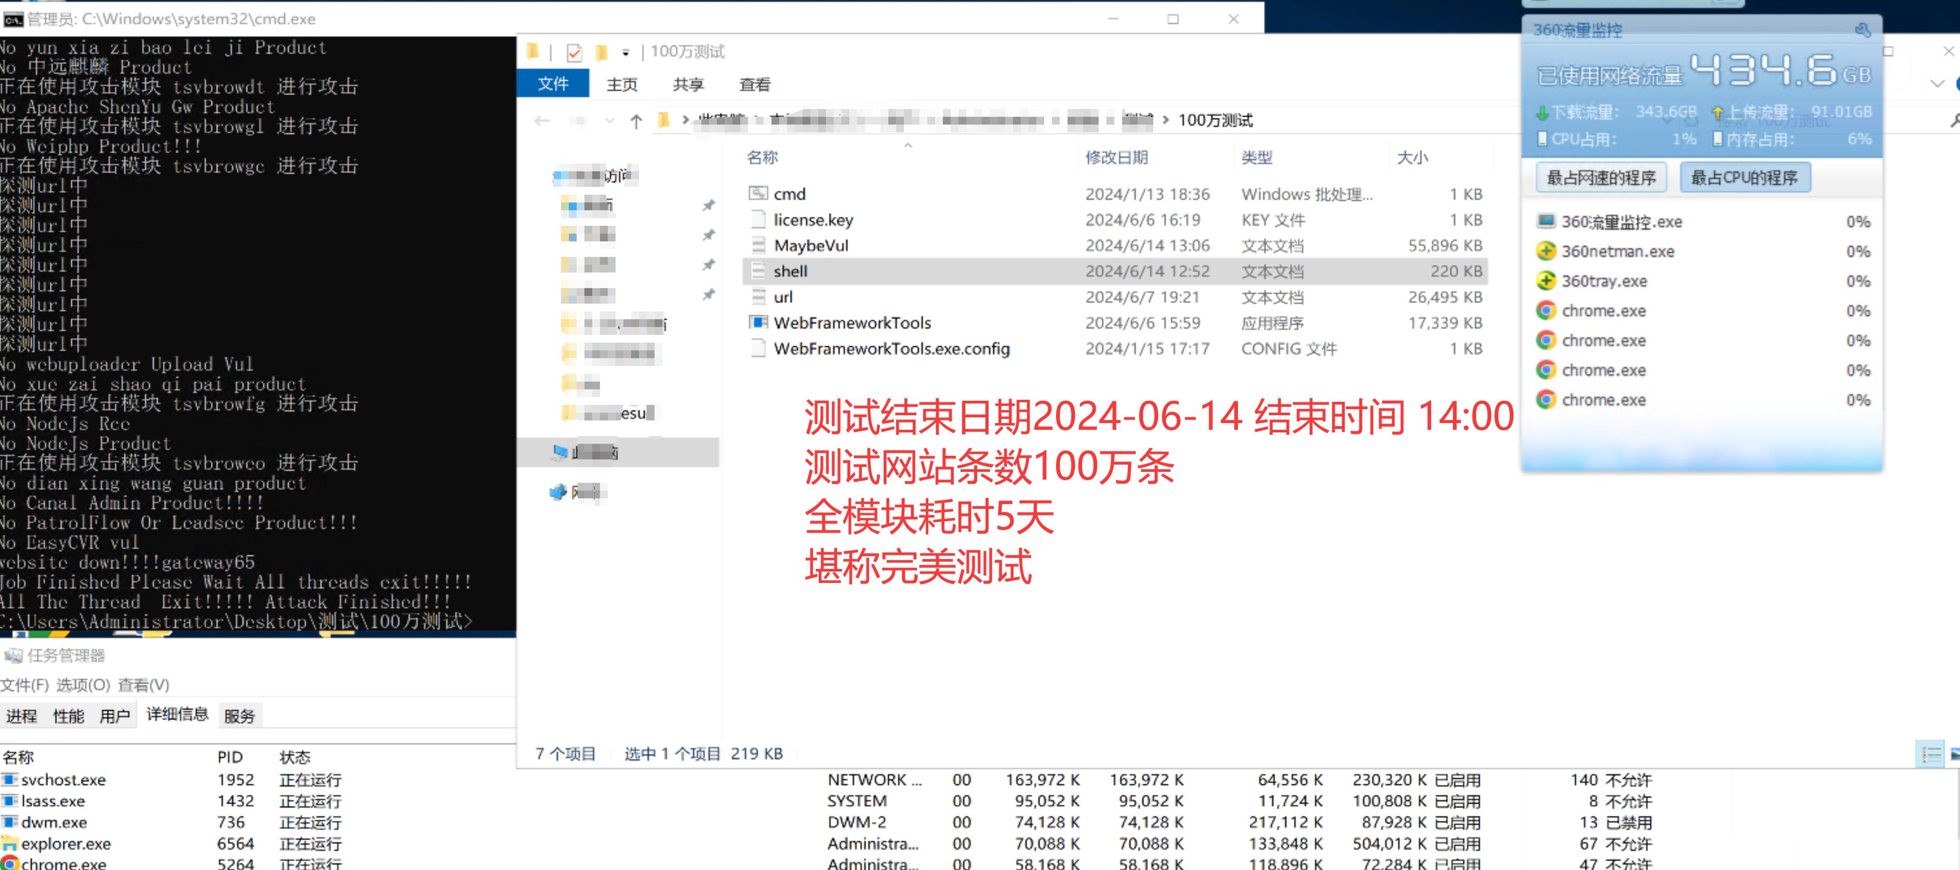The width and height of the screenshot is (1960, 870).
Task: Switch Task Manager to 进程 tab
Action: click(x=21, y=716)
